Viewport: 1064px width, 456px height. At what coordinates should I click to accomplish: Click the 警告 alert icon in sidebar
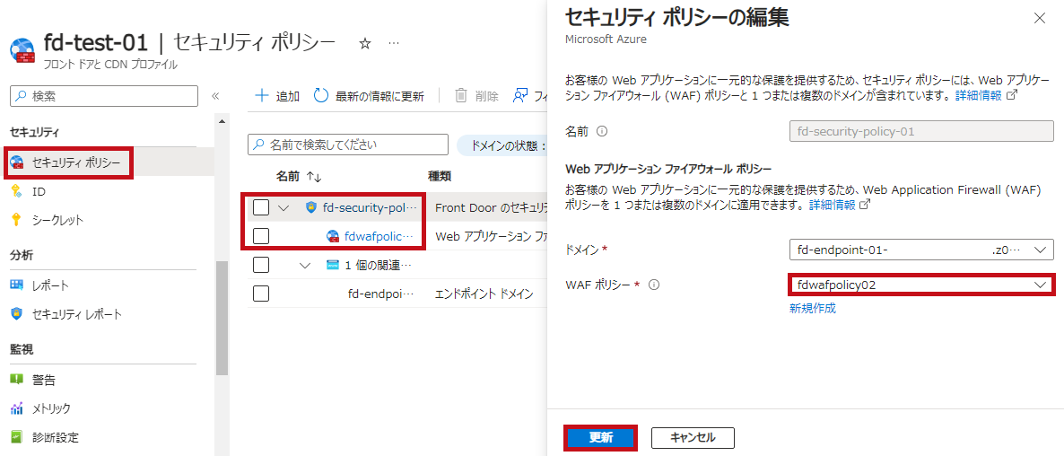coord(17,379)
